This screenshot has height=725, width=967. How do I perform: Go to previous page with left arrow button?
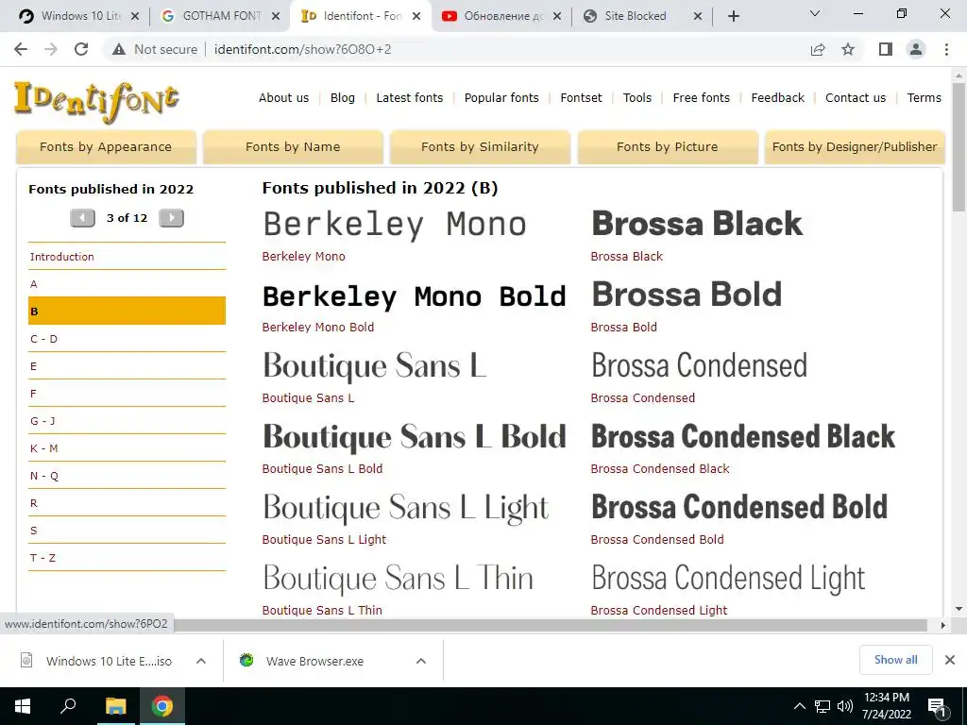83,218
